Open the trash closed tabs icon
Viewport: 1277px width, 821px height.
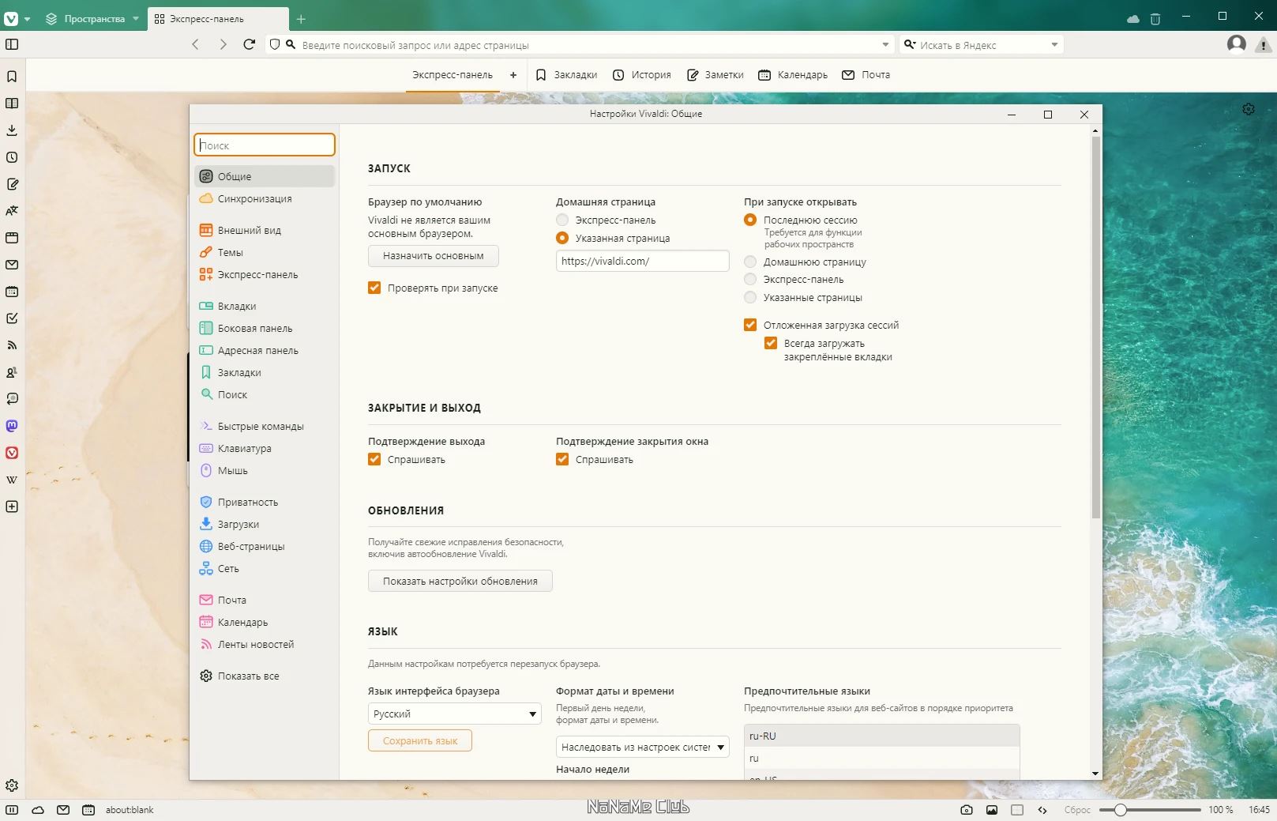click(x=1155, y=19)
